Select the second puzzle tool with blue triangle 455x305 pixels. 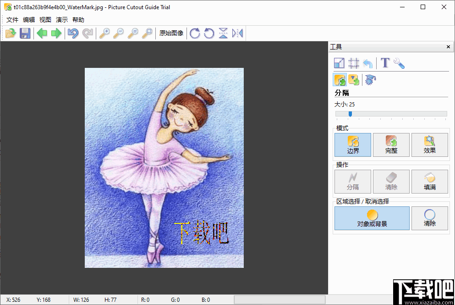(x=354, y=80)
